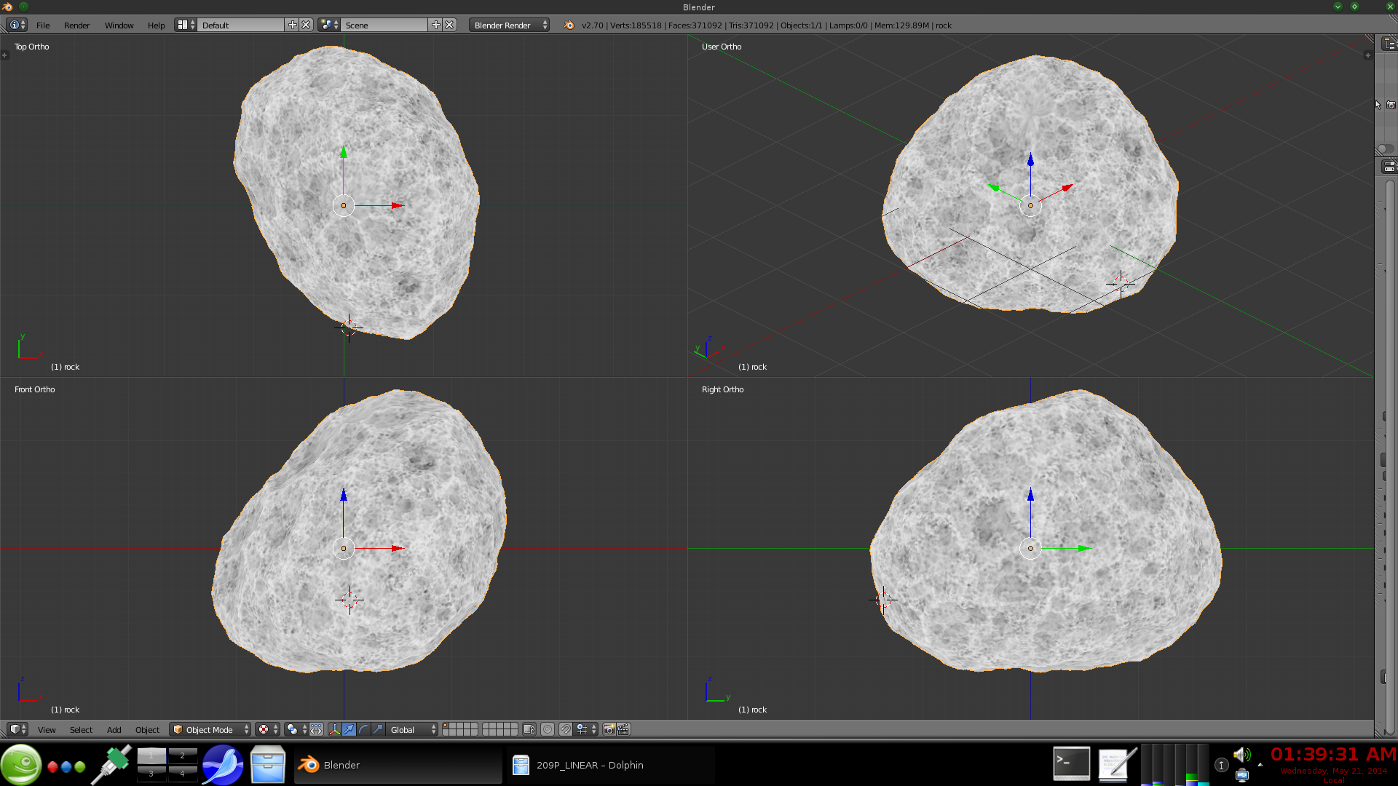The image size is (1398, 786).
Task: Click the network plug icon in taskbar
Action: click(x=111, y=765)
